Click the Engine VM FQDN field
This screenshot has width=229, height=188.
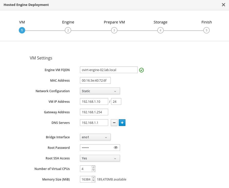[109, 70]
